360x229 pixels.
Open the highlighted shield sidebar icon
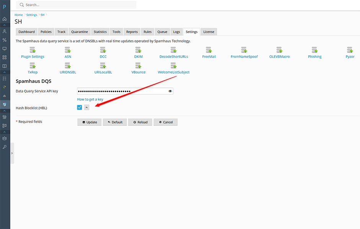coord(4,105)
